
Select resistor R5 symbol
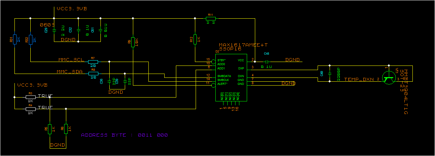pos(50,129)
